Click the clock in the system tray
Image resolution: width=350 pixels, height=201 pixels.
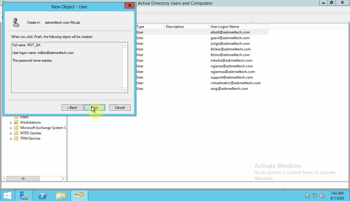(336, 195)
